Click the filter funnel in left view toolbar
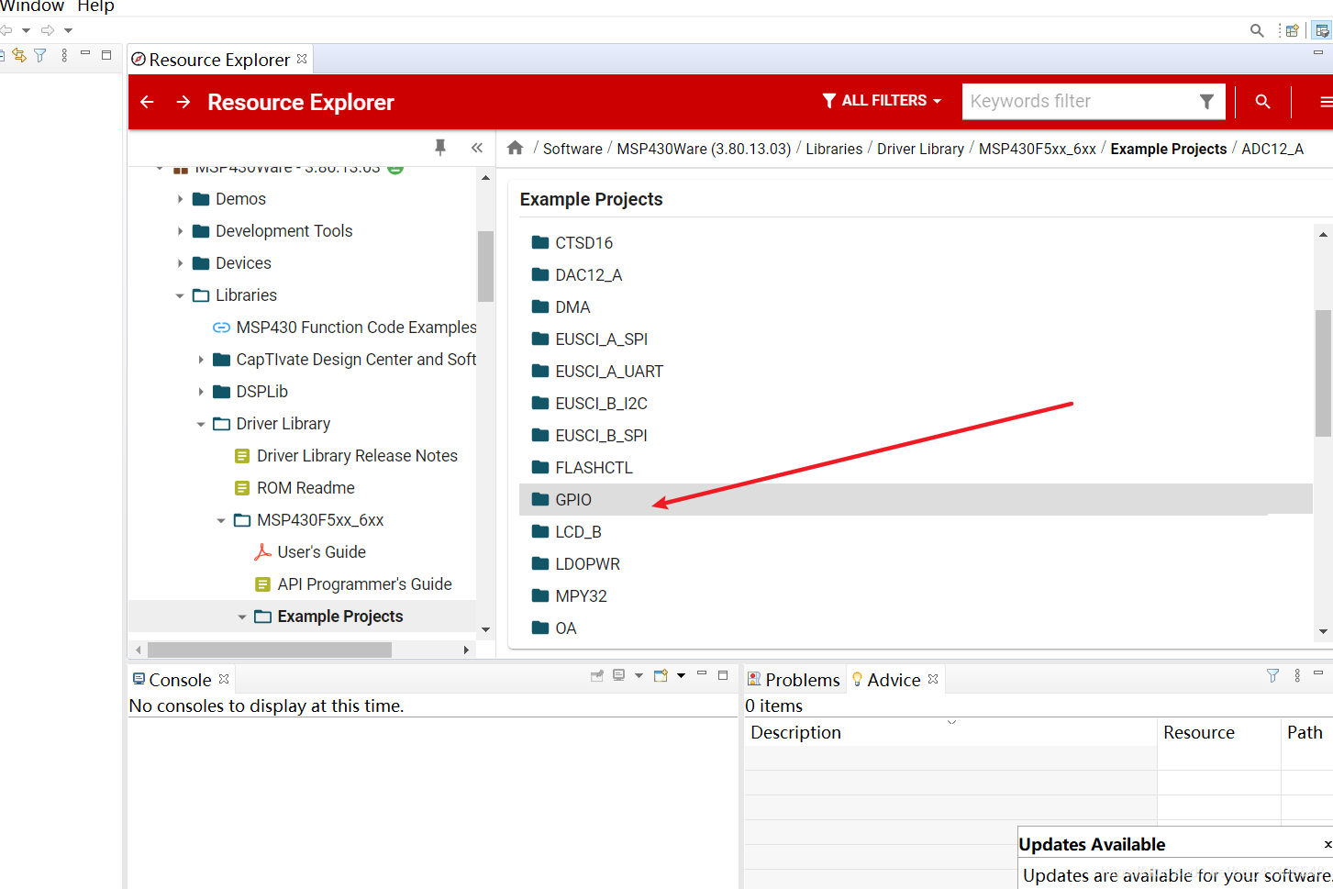Viewport: 1333px width, 889px height. pyautogui.click(x=40, y=55)
